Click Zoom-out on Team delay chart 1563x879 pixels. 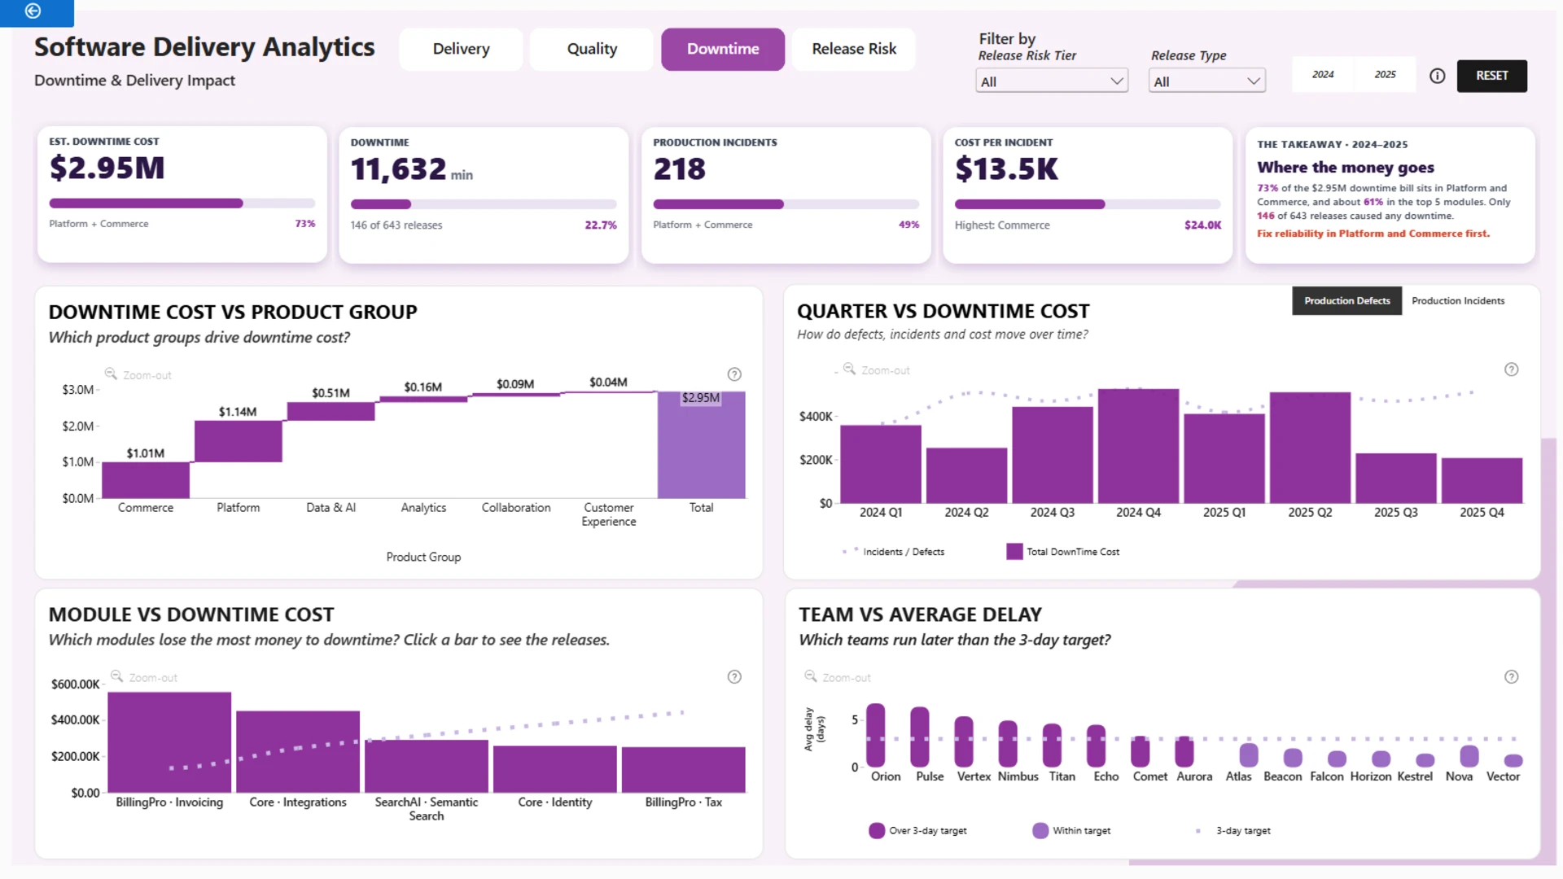[x=838, y=677]
